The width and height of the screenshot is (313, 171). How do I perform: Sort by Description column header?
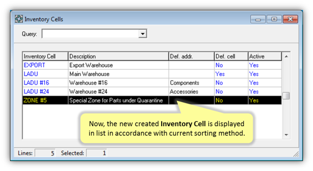point(118,56)
